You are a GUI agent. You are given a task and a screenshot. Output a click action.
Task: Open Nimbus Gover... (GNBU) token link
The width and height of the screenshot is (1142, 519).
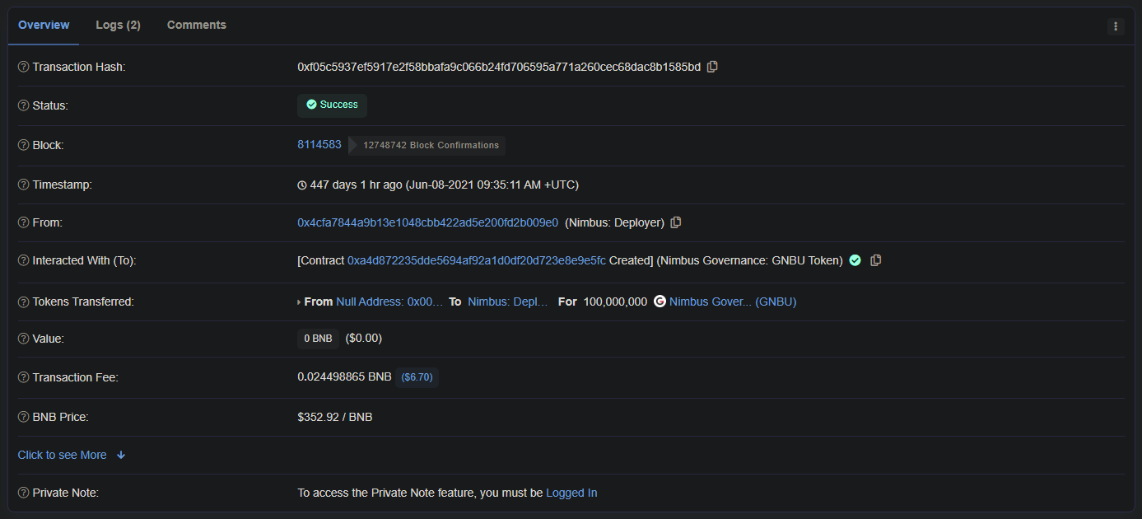[x=733, y=302]
